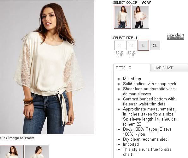Click the 'size chart' text link
The height and width of the screenshot is (158, 188).
coord(175,35)
